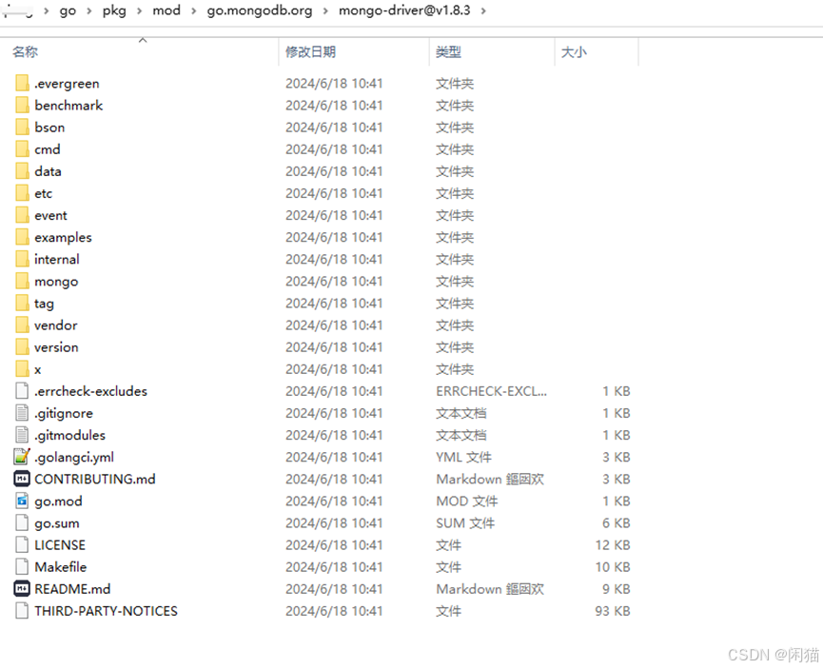Click the 93 KB size cell
Image resolution: width=823 pixels, height=669 pixels.
point(613,611)
